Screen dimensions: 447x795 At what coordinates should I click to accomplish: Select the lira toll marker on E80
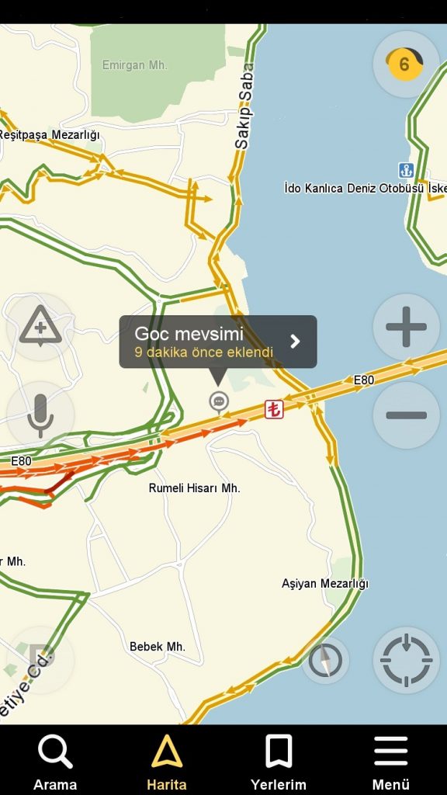(274, 409)
